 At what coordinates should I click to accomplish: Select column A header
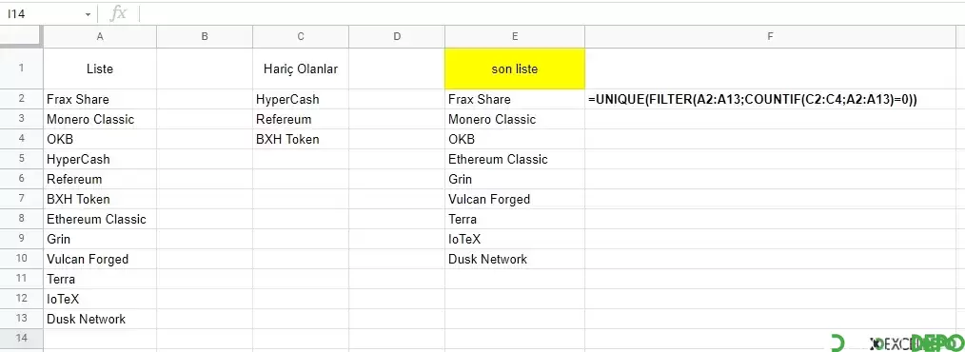pyautogui.click(x=100, y=36)
